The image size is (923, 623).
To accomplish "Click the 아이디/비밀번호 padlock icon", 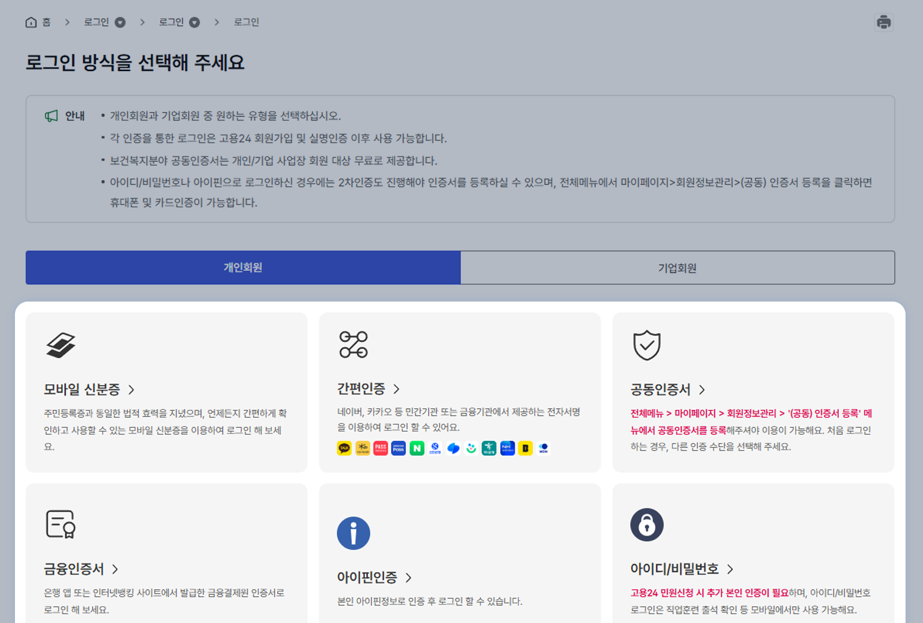I will [x=647, y=524].
